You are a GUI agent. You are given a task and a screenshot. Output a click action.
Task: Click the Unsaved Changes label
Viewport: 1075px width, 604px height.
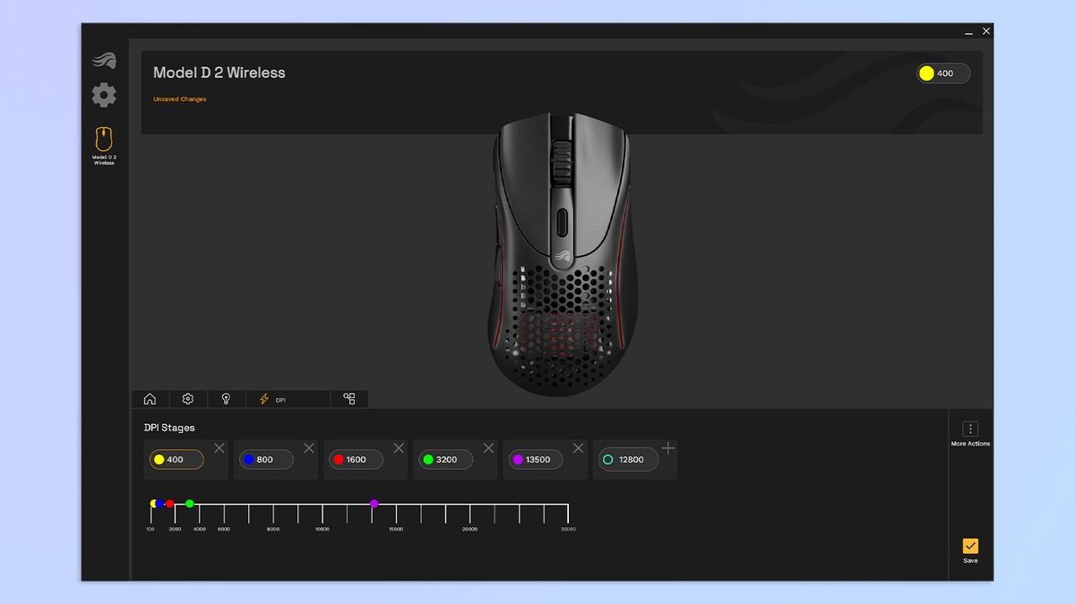(x=179, y=98)
